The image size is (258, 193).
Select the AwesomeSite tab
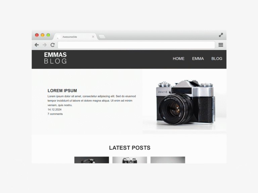tap(76, 37)
